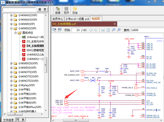
Task: Expand the 小米play(VIP) folder
Action: pos(11,85)
